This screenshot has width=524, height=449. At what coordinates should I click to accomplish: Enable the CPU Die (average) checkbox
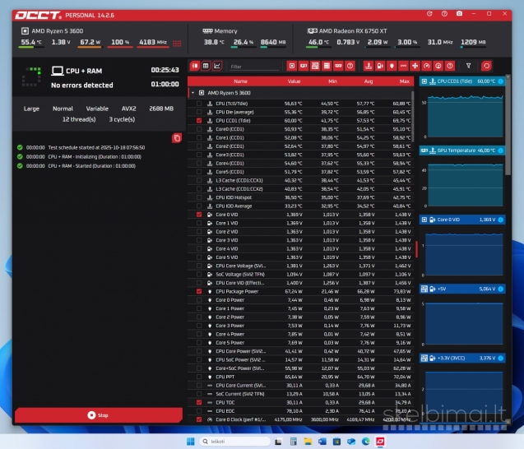[199, 112]
